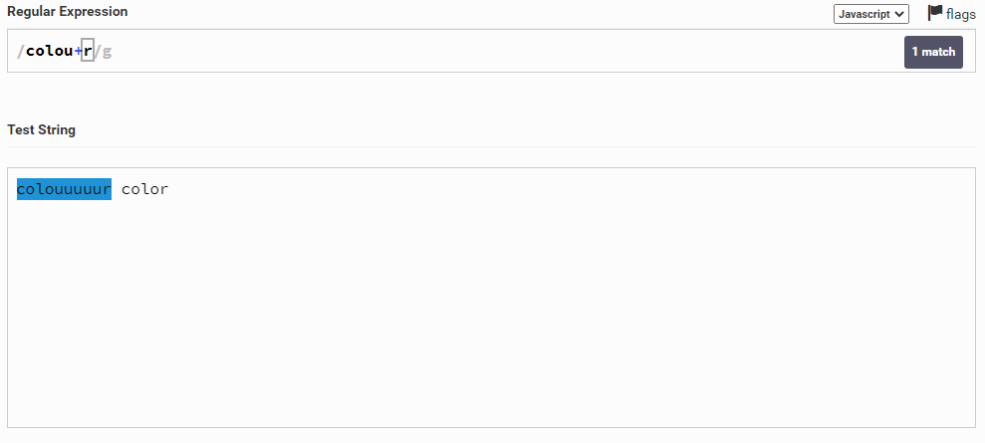Click the 'Test String' heading
985x443 pixels.
pyautogui.click(x=41, y=129)
